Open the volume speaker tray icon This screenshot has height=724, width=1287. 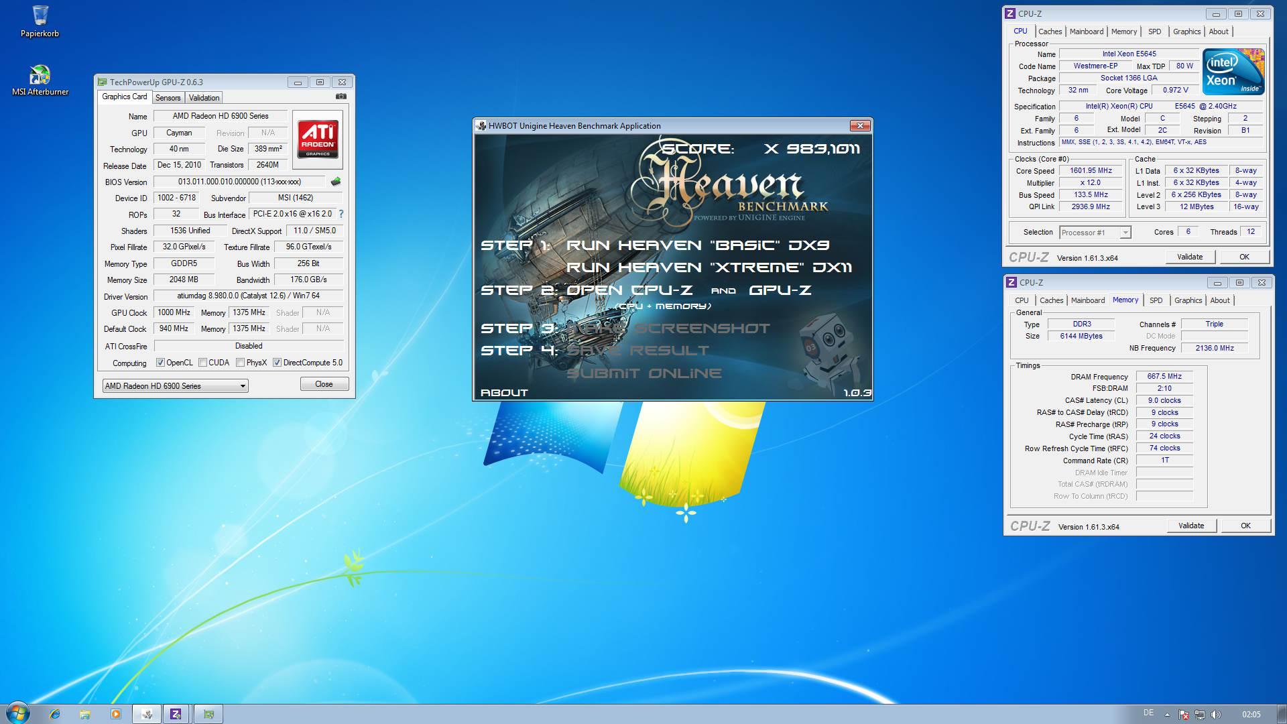pos(1217,715)
